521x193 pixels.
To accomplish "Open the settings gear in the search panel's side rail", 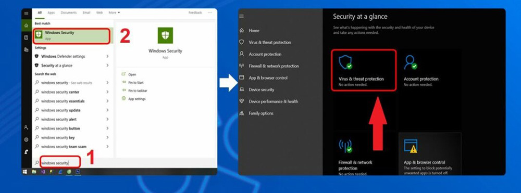I will pyautogui.click(x=26, y=139).
